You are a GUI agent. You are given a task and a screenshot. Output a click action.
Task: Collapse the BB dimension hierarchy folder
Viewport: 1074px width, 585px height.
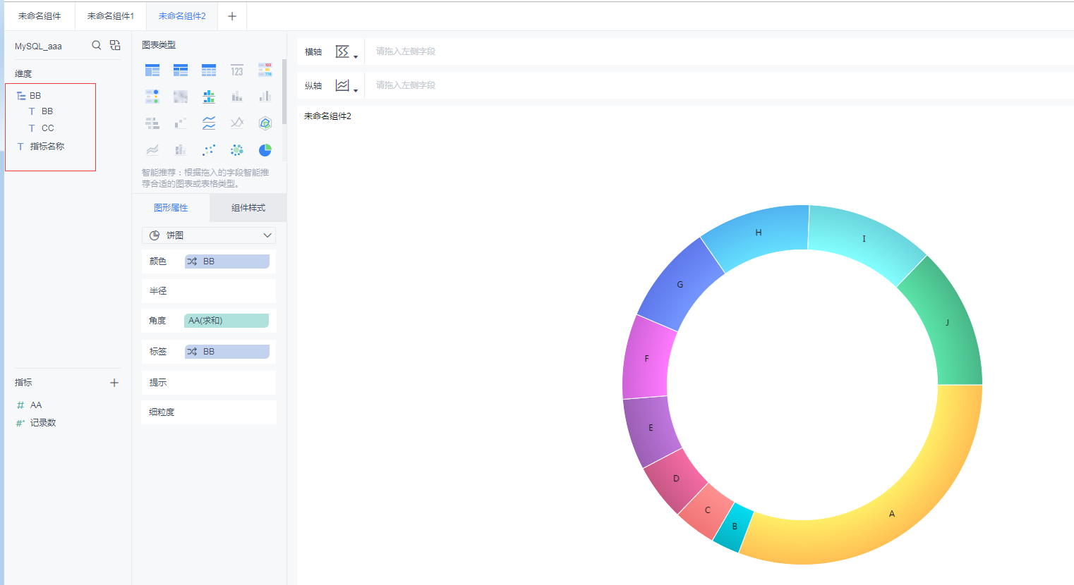tap(21, 96)
